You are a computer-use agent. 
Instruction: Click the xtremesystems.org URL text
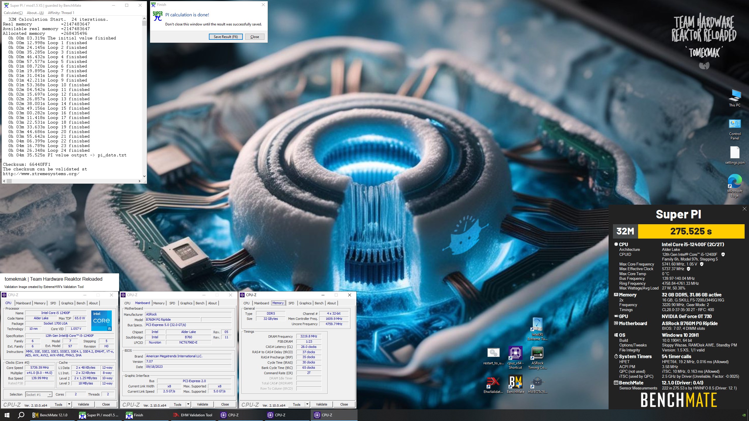(x=41, y=174)
